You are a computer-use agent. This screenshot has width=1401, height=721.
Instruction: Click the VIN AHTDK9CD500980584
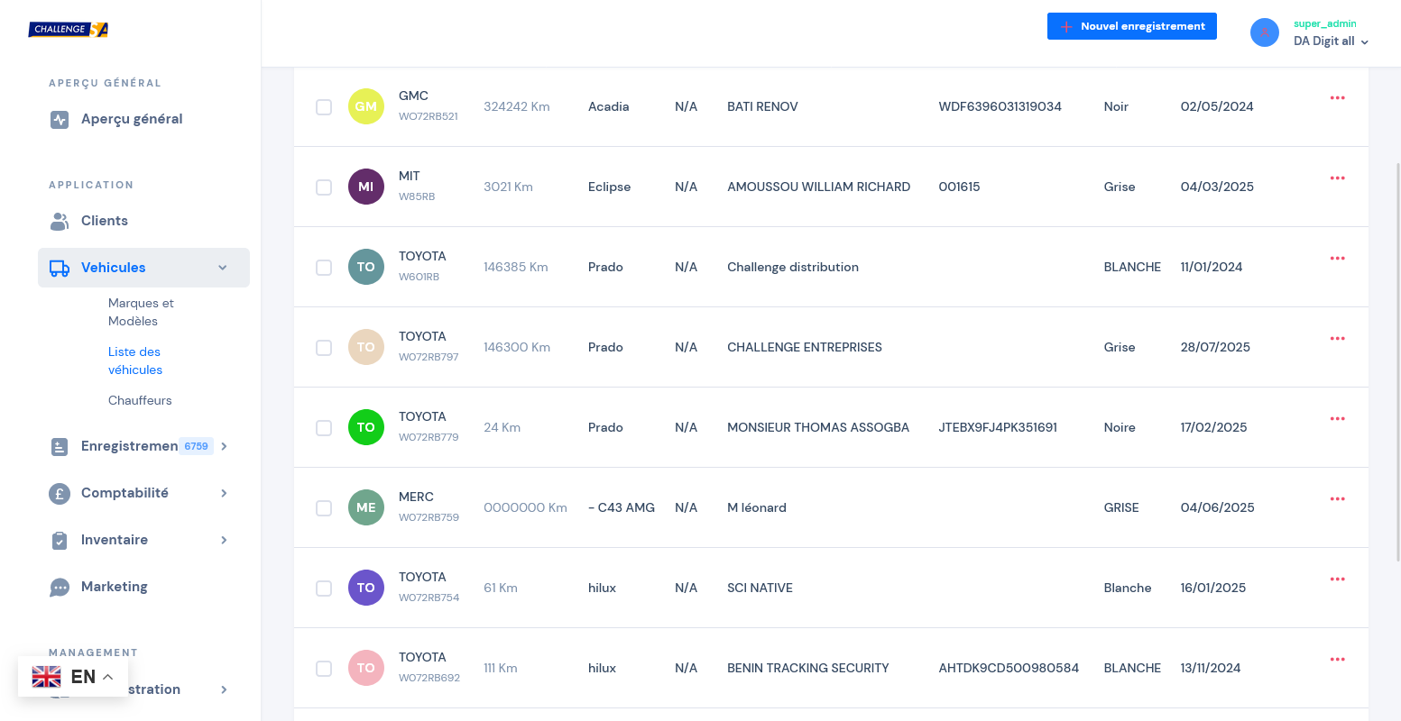(1009, 668)
